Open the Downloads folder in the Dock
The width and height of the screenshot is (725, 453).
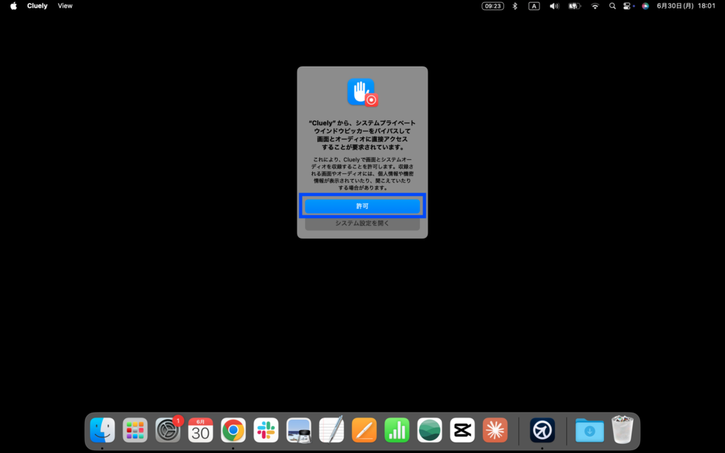pyautogui.click(x=590, y=430)
